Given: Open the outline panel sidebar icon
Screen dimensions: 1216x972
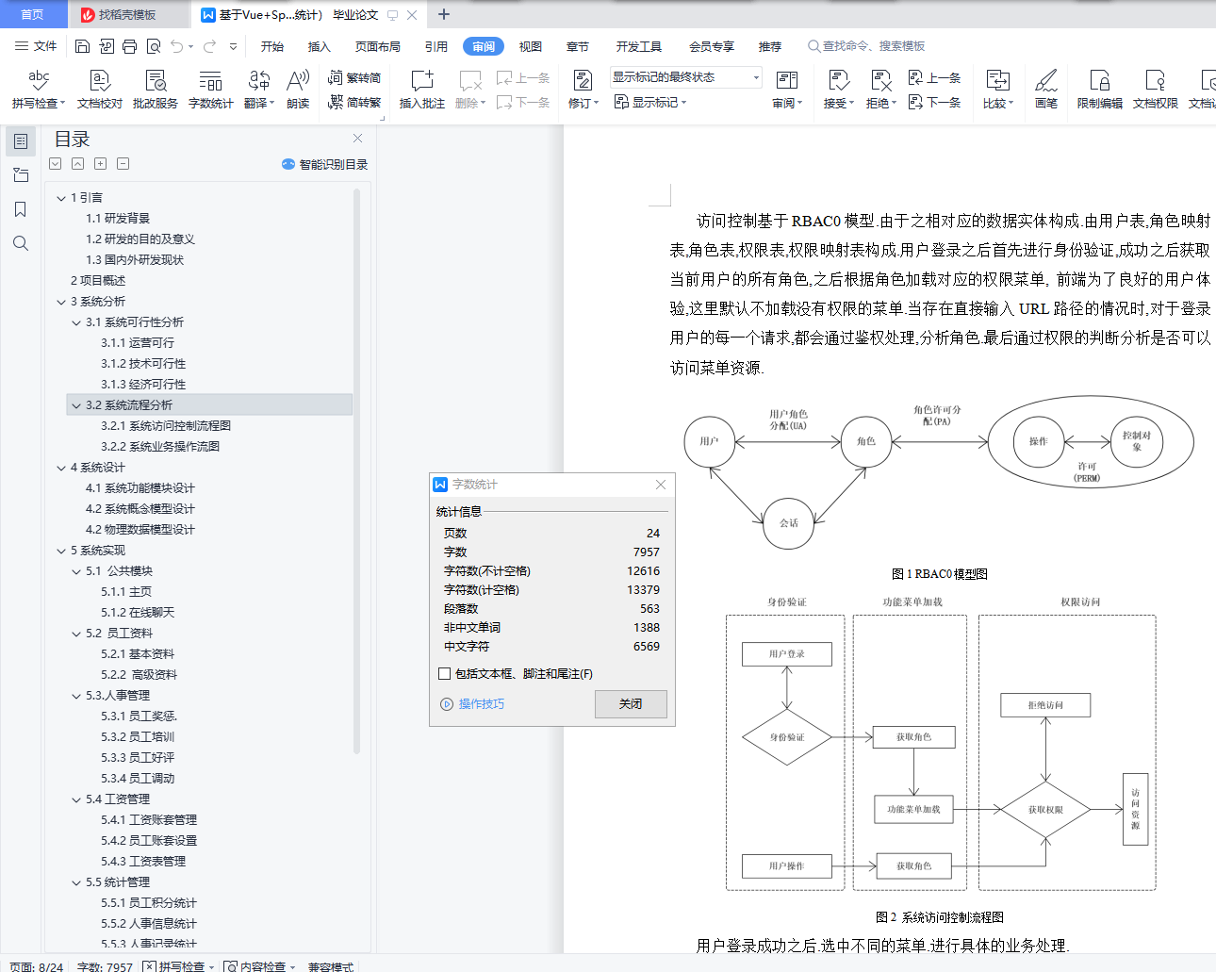Looking at the screenshot, I should point(21,141).
